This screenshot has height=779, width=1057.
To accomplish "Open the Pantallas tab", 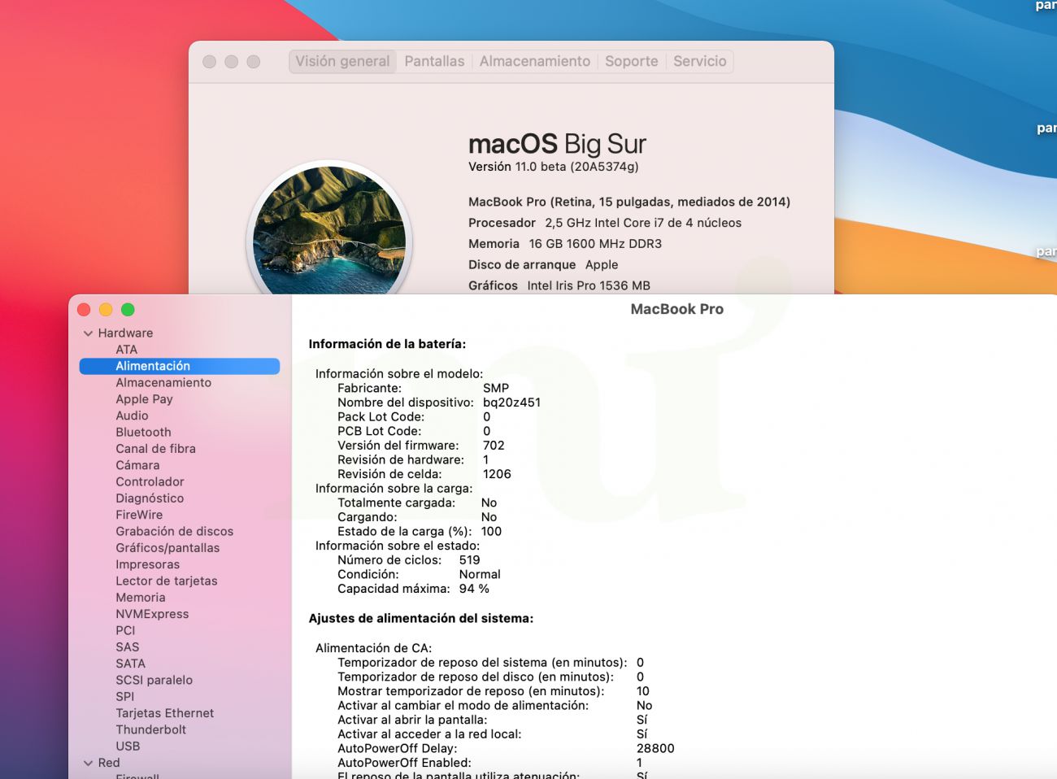I will [434, 61].
